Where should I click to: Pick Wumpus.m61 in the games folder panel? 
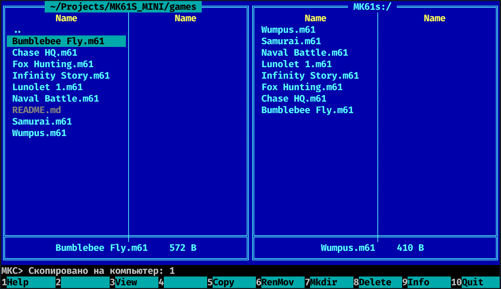point(66,133)
